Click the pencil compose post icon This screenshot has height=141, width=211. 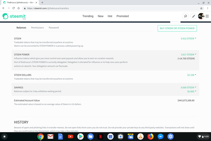tap(194, 16)
